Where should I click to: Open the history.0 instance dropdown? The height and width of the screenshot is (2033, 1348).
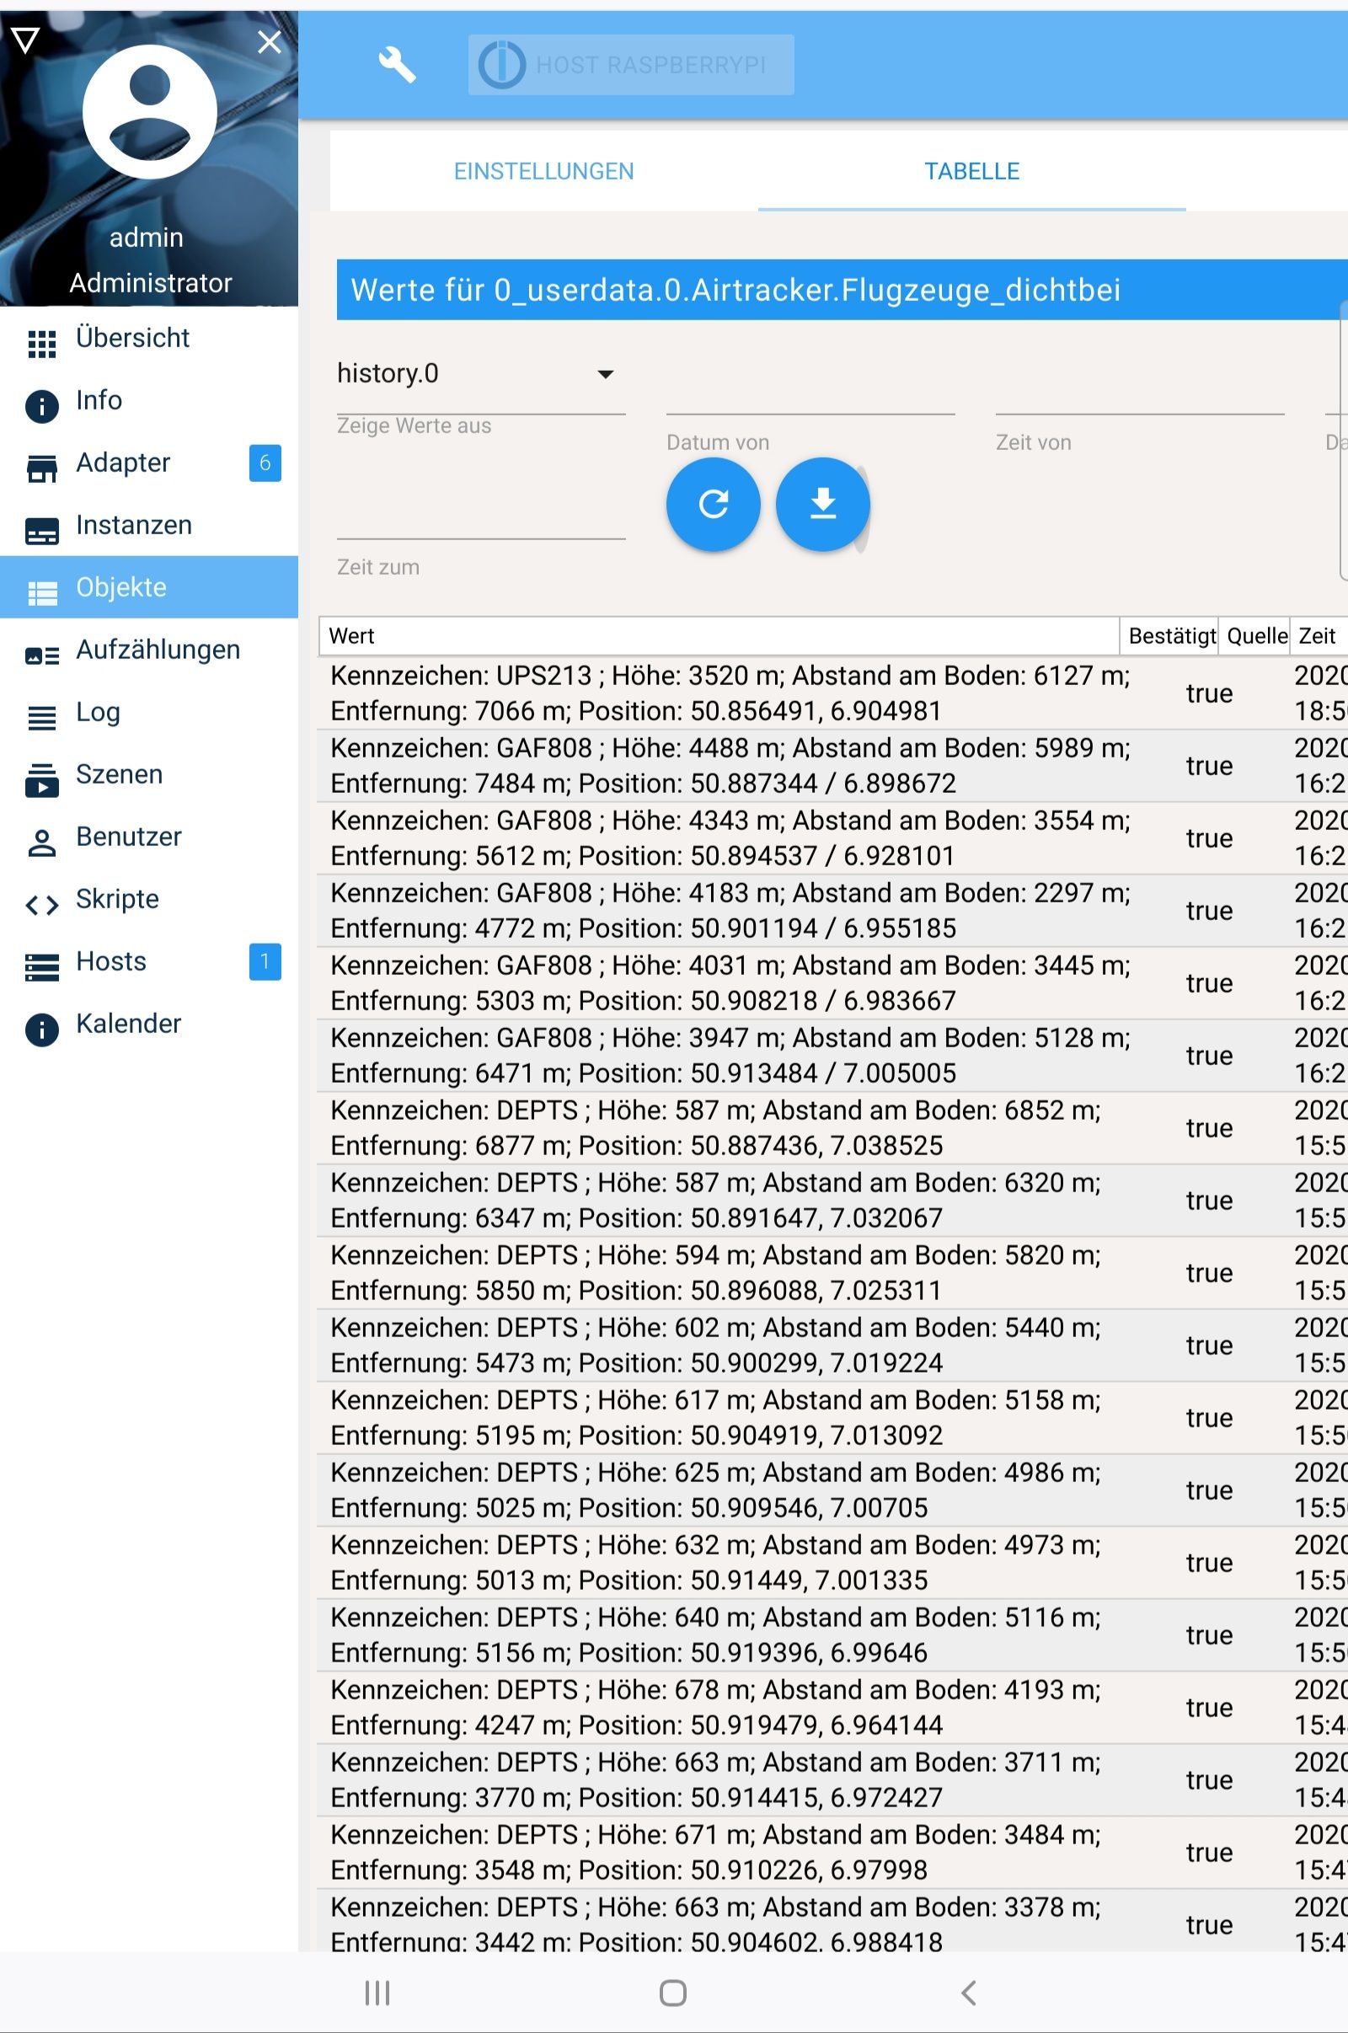(x=480, y=374)
